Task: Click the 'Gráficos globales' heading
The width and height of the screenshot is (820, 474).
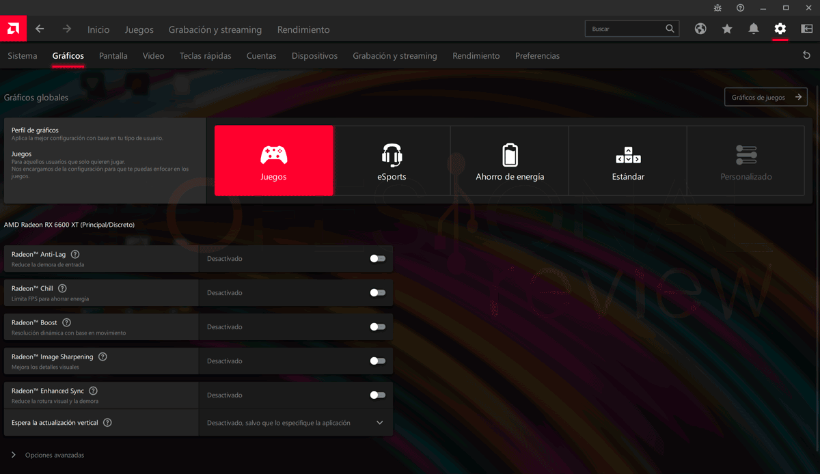Action: [36, 98]
